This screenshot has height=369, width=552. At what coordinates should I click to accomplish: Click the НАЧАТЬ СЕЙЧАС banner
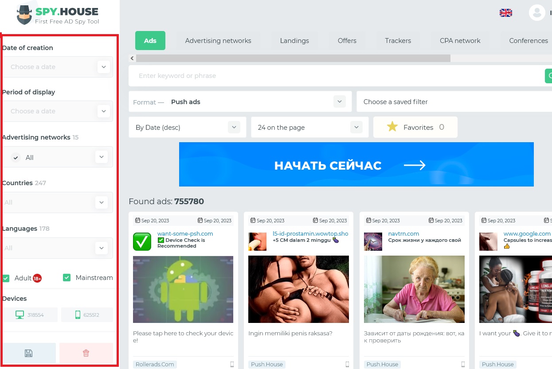click(x=356, y=164)
